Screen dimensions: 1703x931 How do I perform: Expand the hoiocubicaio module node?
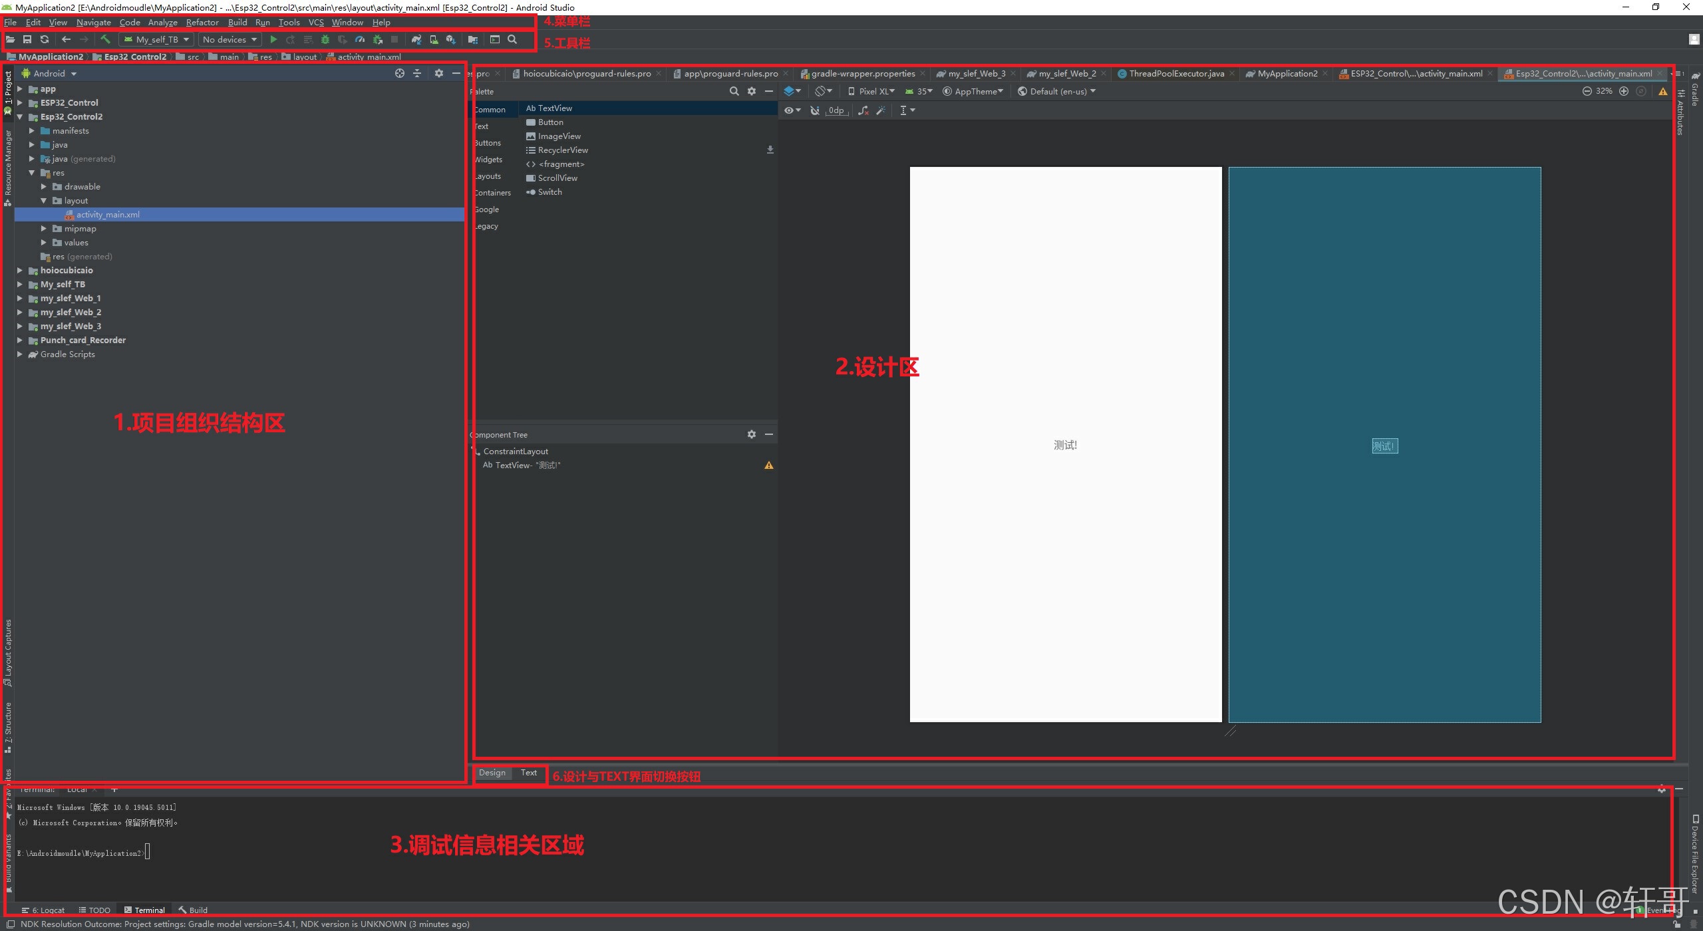[20, 271]
